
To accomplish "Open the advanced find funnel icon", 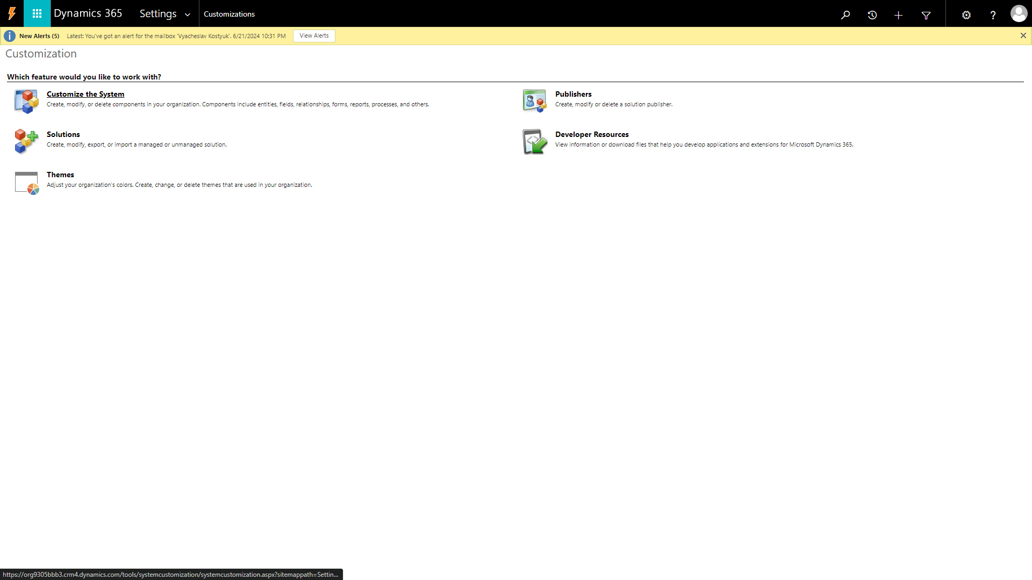I will [926, 15].
